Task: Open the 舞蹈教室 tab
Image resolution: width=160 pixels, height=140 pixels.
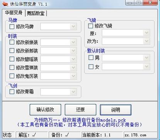Action: [36, 13]
